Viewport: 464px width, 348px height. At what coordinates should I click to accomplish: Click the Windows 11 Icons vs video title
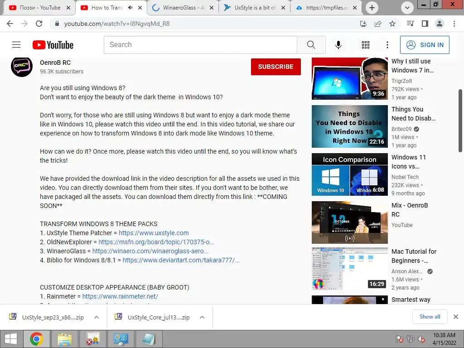[408, 162]
